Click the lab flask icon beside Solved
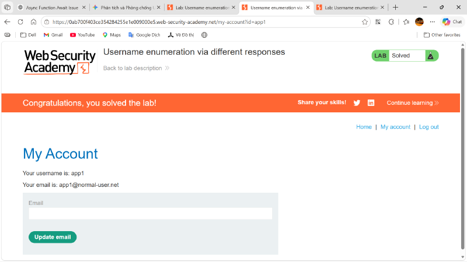This screenshot has width=467, height=262. pyautogui.click(x=430, y=55)
